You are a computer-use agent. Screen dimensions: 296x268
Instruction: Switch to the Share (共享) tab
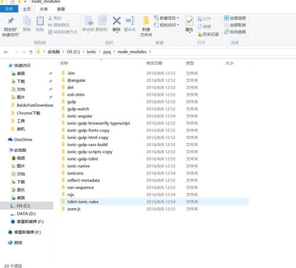44,9
